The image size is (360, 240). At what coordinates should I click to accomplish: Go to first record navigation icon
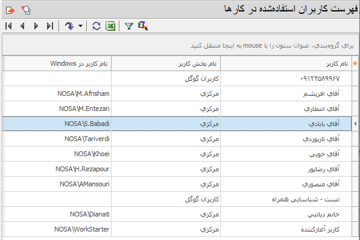(x=8, y=26)
